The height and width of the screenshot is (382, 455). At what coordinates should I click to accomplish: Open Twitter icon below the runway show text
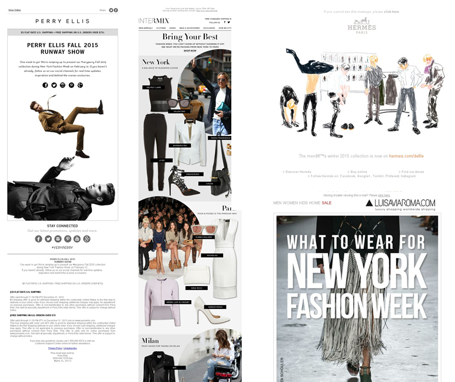(54, 85)
